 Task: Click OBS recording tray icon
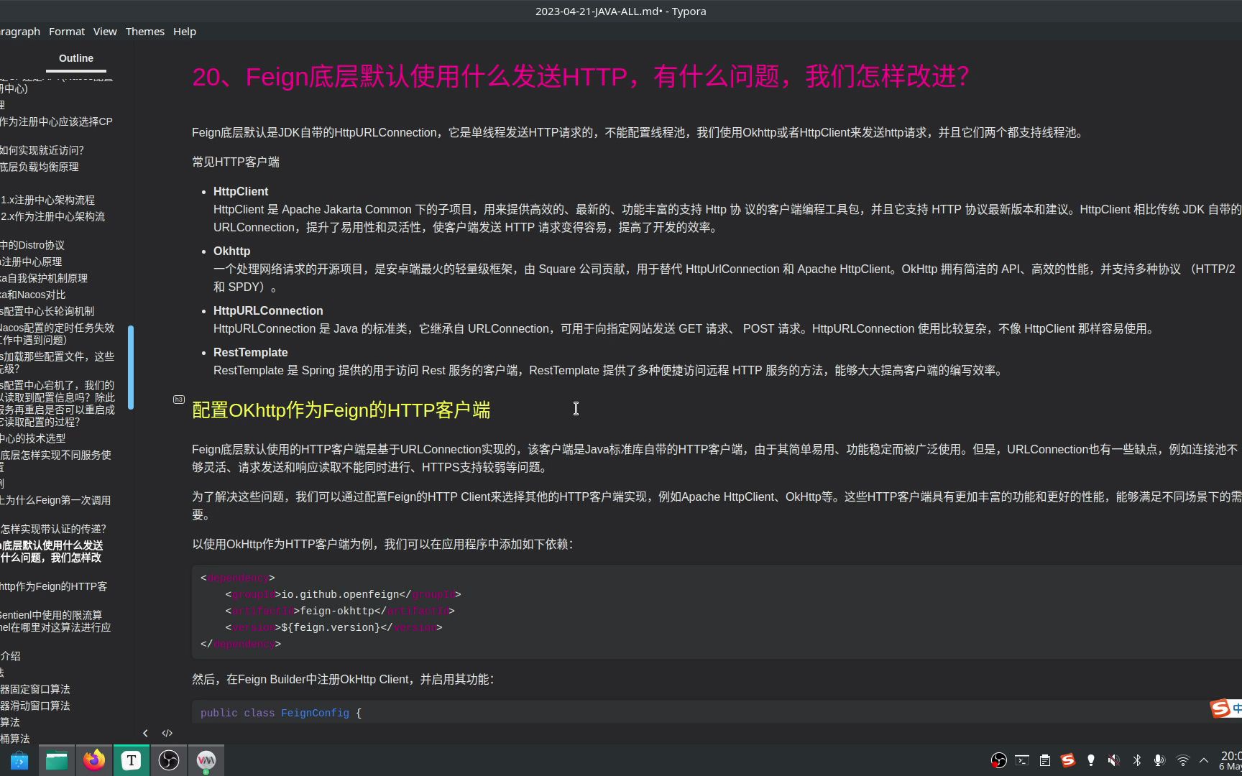pyautogui.click(x=999, y=760)
